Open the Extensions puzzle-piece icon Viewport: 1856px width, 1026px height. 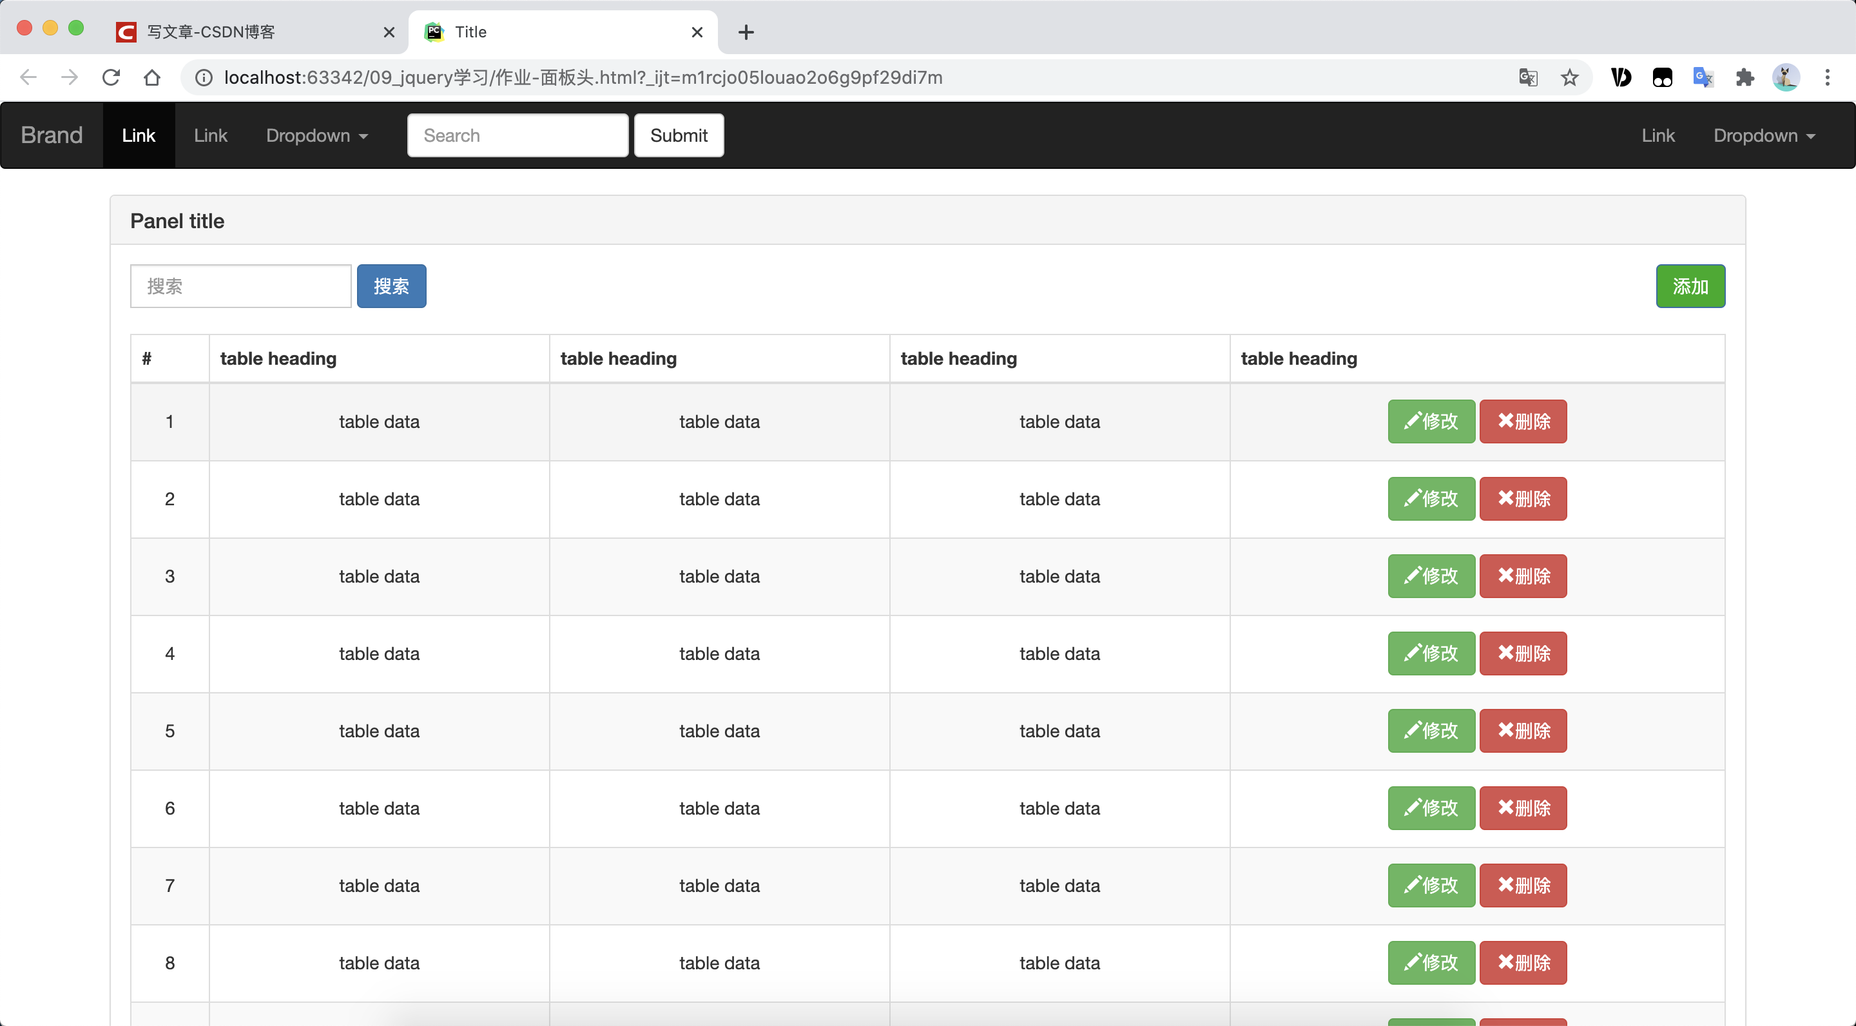click(1745, 77)
